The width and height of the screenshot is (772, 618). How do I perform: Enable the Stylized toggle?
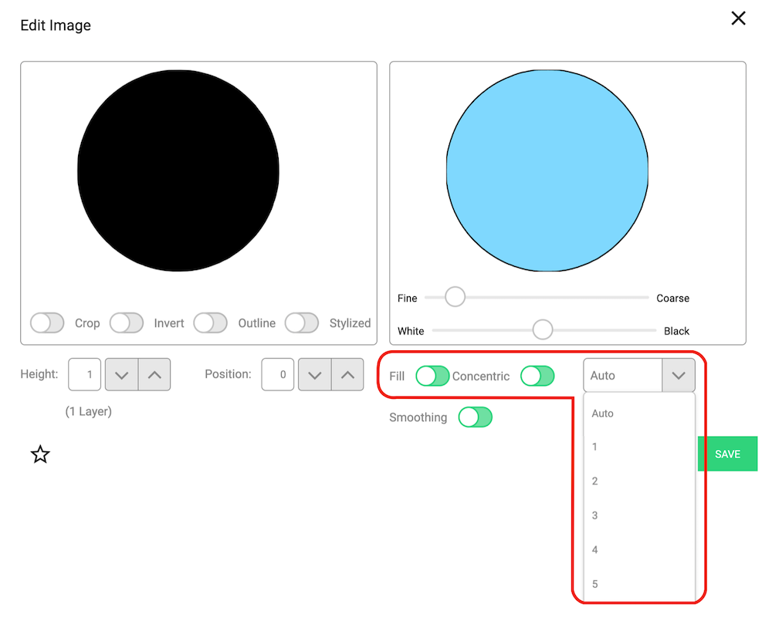click(302, 323)
